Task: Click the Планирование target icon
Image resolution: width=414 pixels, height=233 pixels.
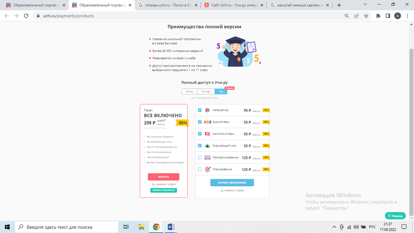Action: point(207,169)
